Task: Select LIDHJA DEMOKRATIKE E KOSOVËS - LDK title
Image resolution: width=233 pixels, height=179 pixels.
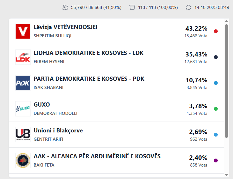Action: pyautogui.click(x=89, y=53)
